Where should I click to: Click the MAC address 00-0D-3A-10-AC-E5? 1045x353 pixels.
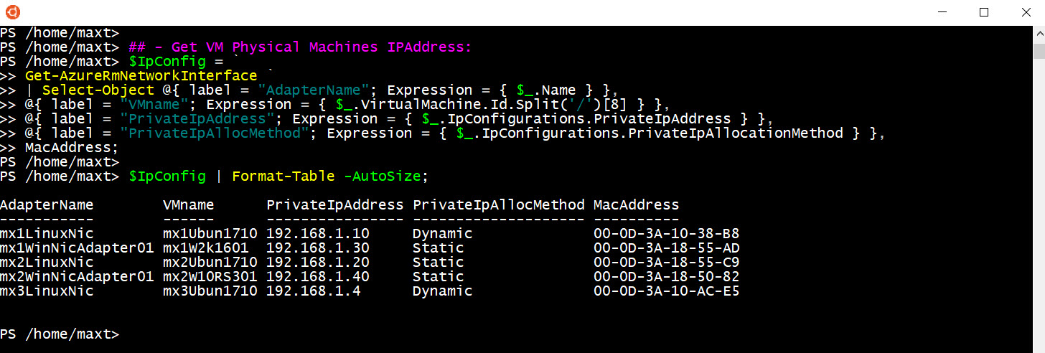[667, 291]
